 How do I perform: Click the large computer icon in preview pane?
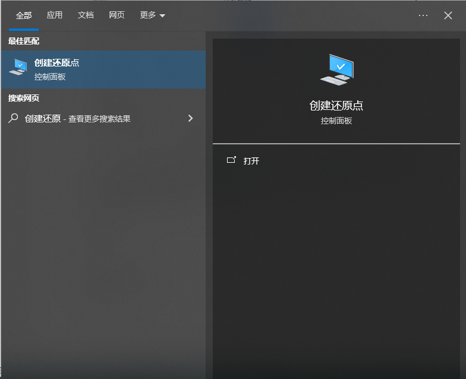[x=337, y=70]
